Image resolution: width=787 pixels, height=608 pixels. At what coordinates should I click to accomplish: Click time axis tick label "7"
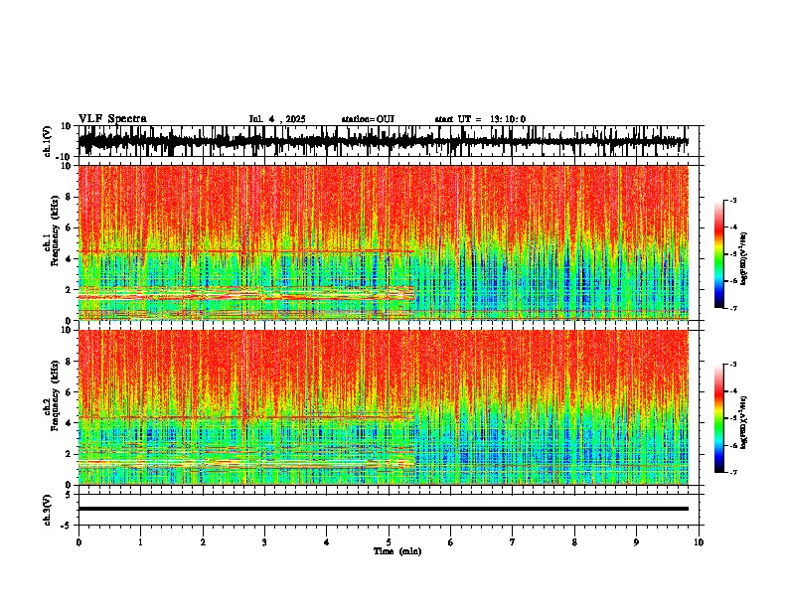[x=513, y=542]
